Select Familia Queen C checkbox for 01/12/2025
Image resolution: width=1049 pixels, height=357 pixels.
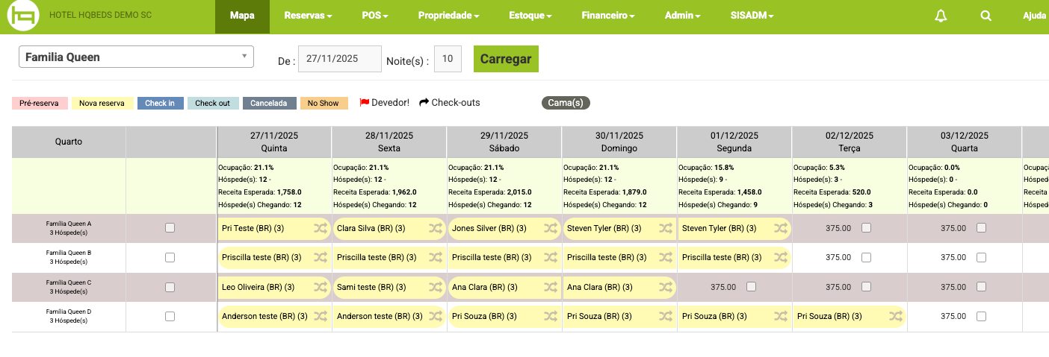click(x=751, y=287)
